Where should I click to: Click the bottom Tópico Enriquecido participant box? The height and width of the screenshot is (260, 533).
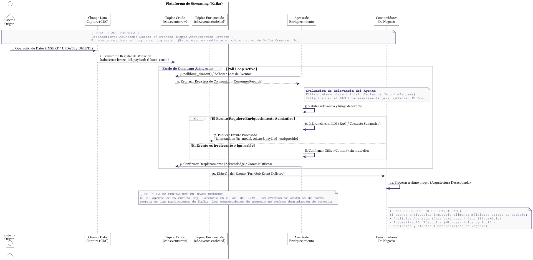point(209,239)
